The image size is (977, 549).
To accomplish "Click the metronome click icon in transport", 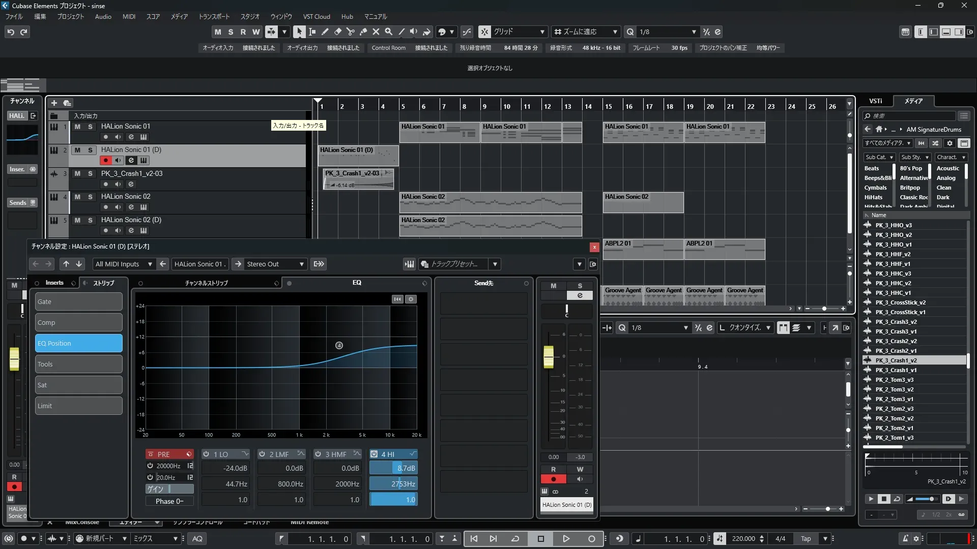I will click(905, 538).
